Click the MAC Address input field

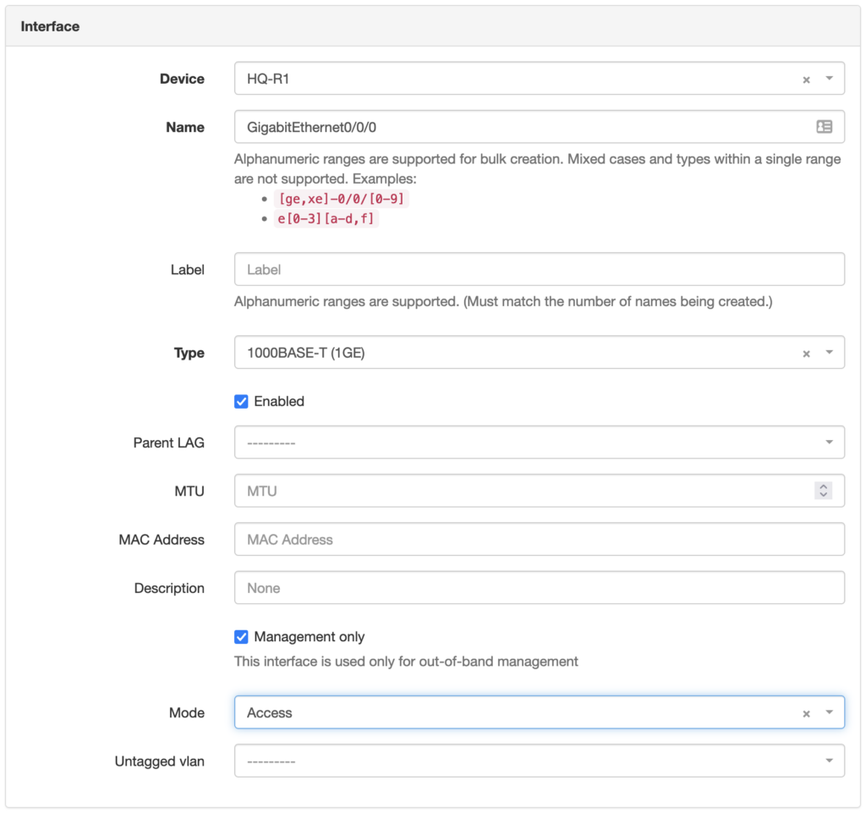point(539,539)
